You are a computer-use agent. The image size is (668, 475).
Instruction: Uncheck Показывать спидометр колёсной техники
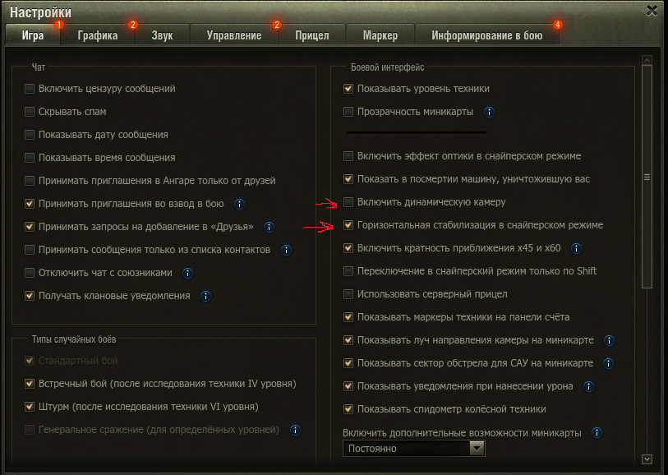[x=348, y=409]
